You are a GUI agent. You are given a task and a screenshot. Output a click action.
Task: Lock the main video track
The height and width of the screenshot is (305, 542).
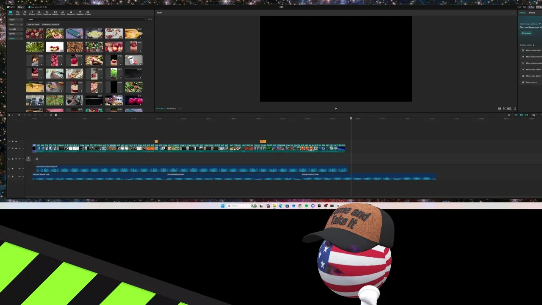(13, 148)
